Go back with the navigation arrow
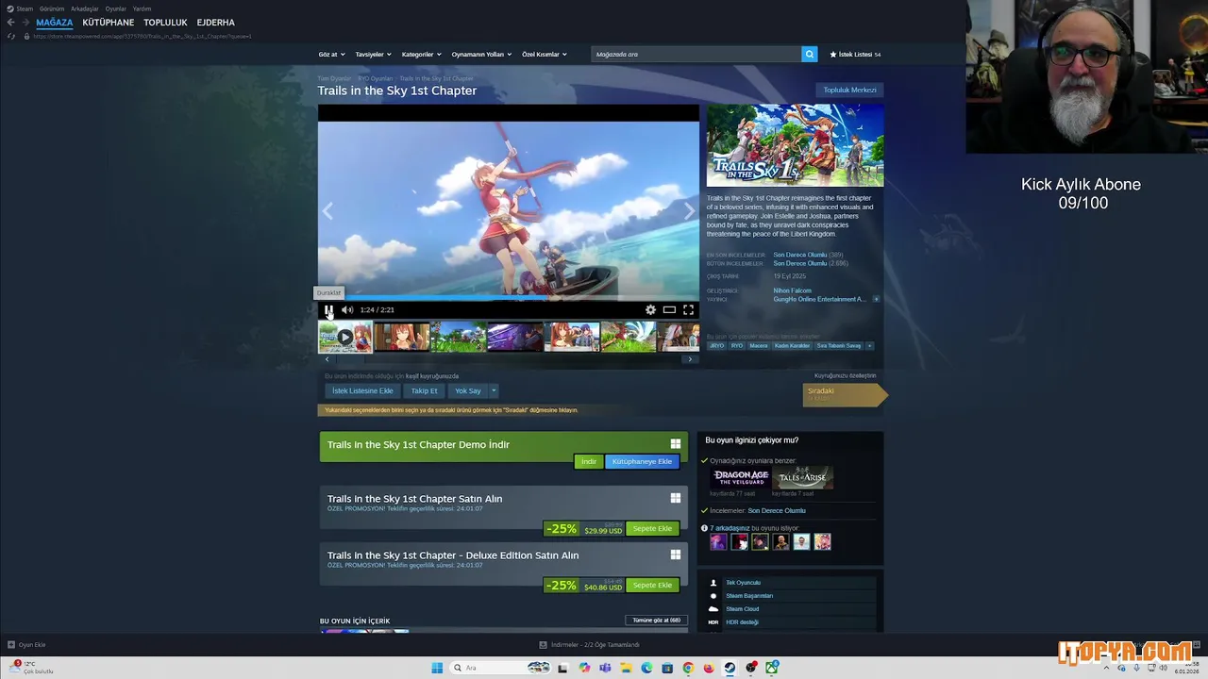The image size is (1208, 679). point(11,23)
